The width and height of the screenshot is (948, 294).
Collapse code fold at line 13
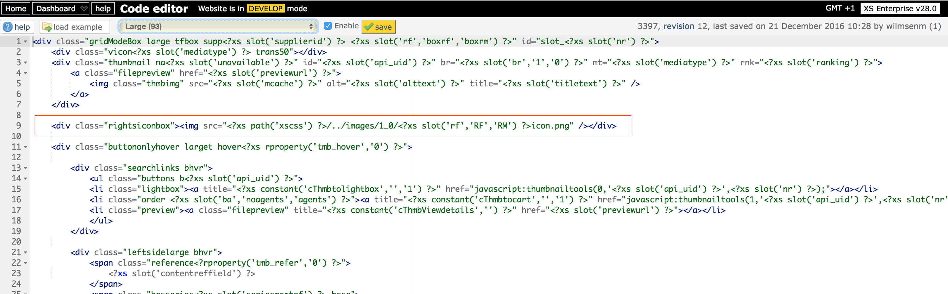pyautogui.click(x=25, y=168)
